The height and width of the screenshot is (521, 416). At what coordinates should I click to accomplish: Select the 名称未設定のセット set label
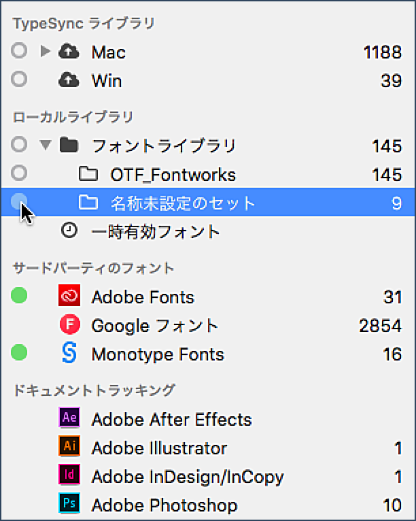tap(183, 203)
